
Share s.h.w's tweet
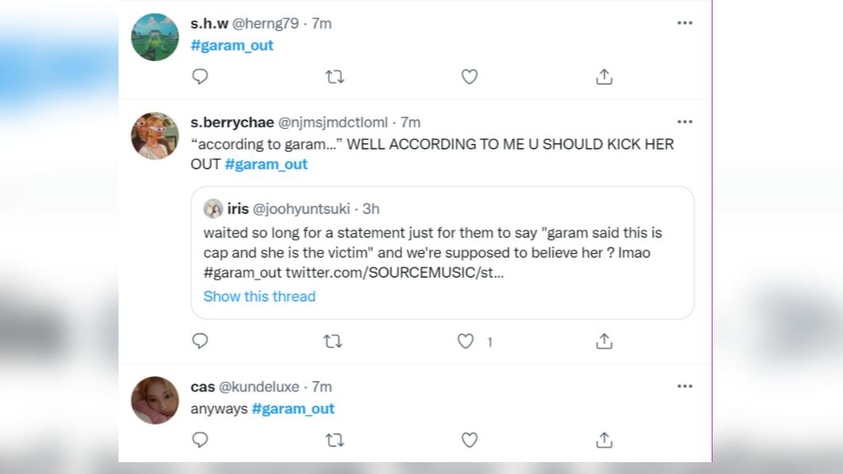coord(604,77)
